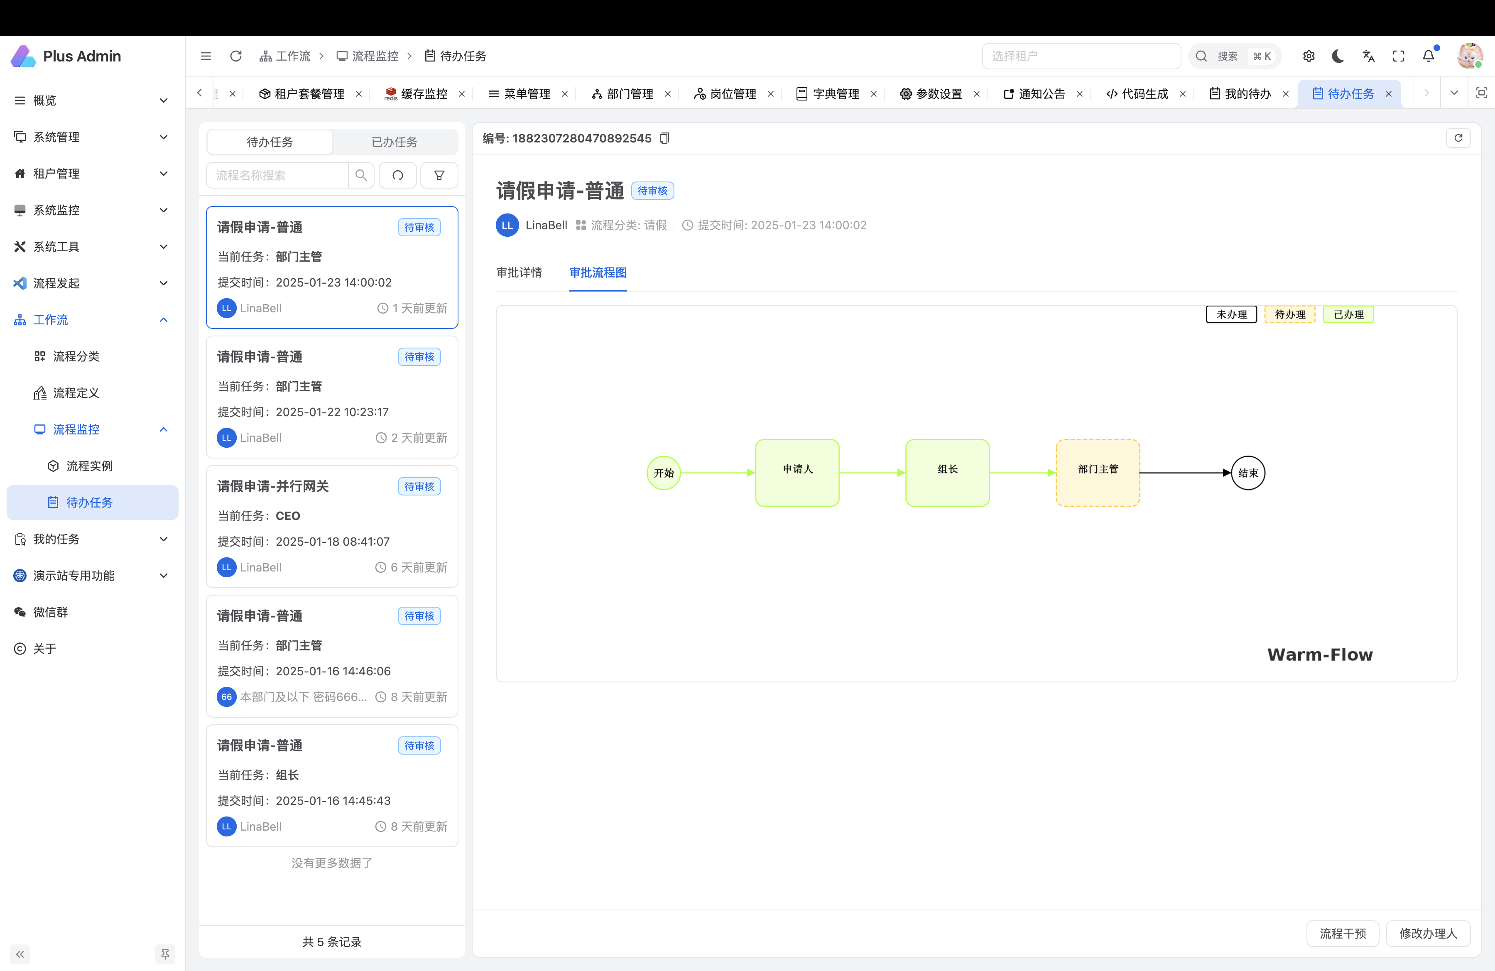
Task: Open the tab list dropdown chevron
Action: (1453, 93)
